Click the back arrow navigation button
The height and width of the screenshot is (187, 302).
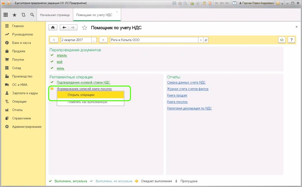click(x=64, y=28)
